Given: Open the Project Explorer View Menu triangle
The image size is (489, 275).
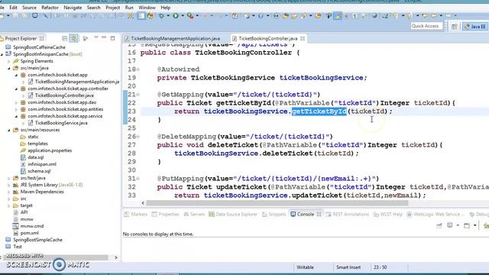Looking at the screenshot, I should [96, 37].
